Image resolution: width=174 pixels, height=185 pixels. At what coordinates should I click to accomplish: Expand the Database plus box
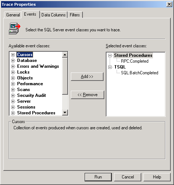(x=13, y=60)
